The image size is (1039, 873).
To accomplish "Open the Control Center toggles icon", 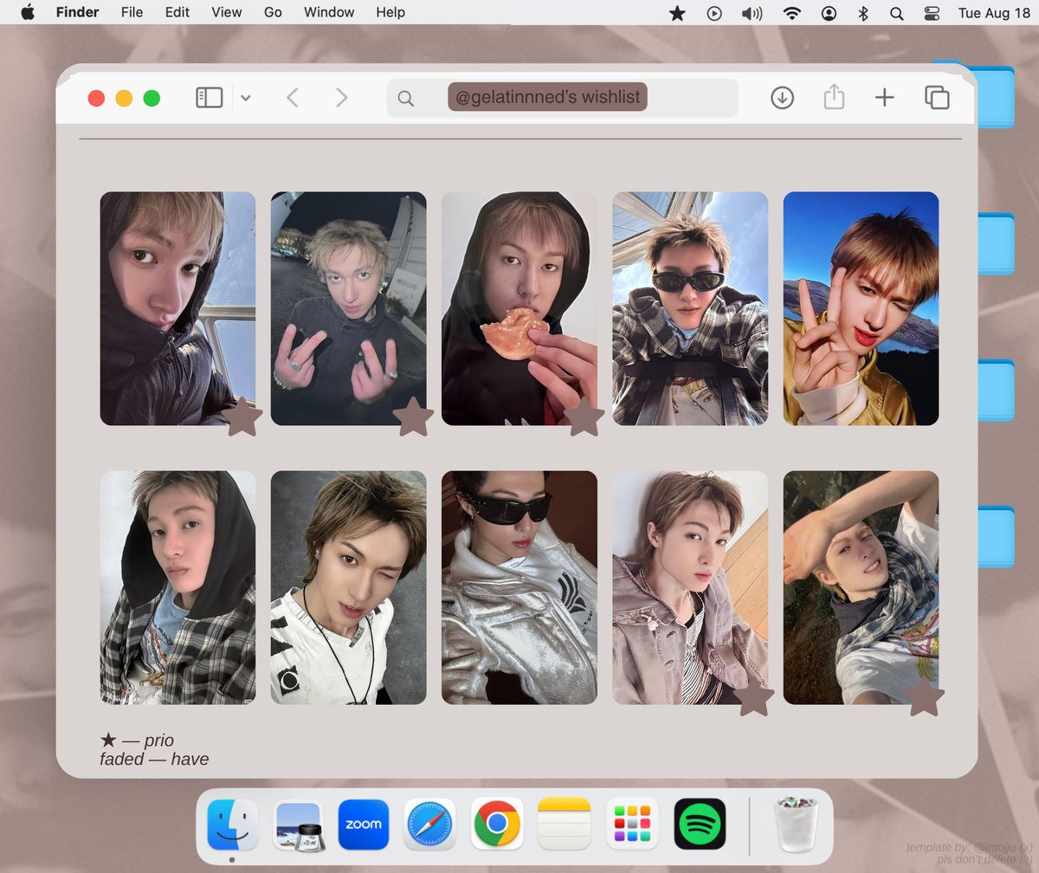I will 932,13.
